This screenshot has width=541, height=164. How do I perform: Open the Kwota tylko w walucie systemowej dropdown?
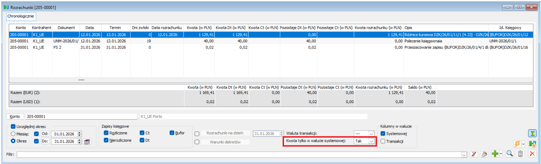[x=371, y=141]
